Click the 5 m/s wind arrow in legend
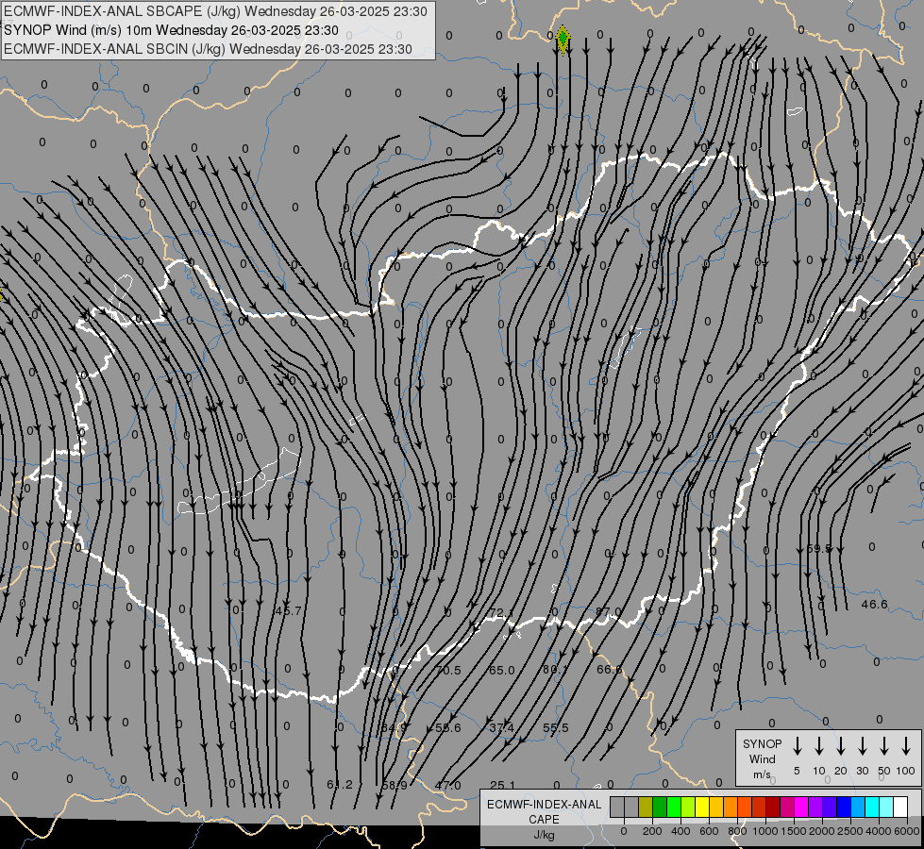 (x=797, y=746)
